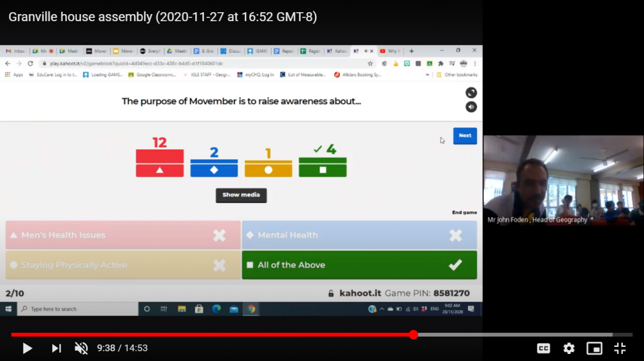The width and height of the screenshot is (644, 361).
Task: Open the myCHQ Log In bookmark
Action: click(256, 75)
